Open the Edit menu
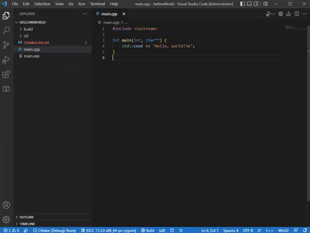The width and height of the screenshot is (310, 233). (26, 4)
